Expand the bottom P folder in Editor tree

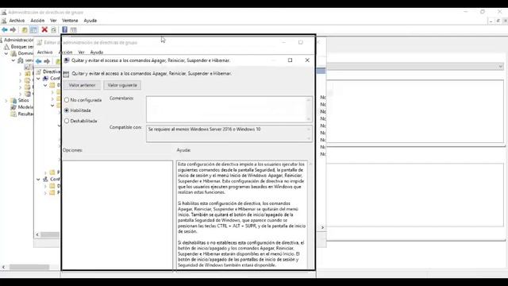click(x=45, y=193)
